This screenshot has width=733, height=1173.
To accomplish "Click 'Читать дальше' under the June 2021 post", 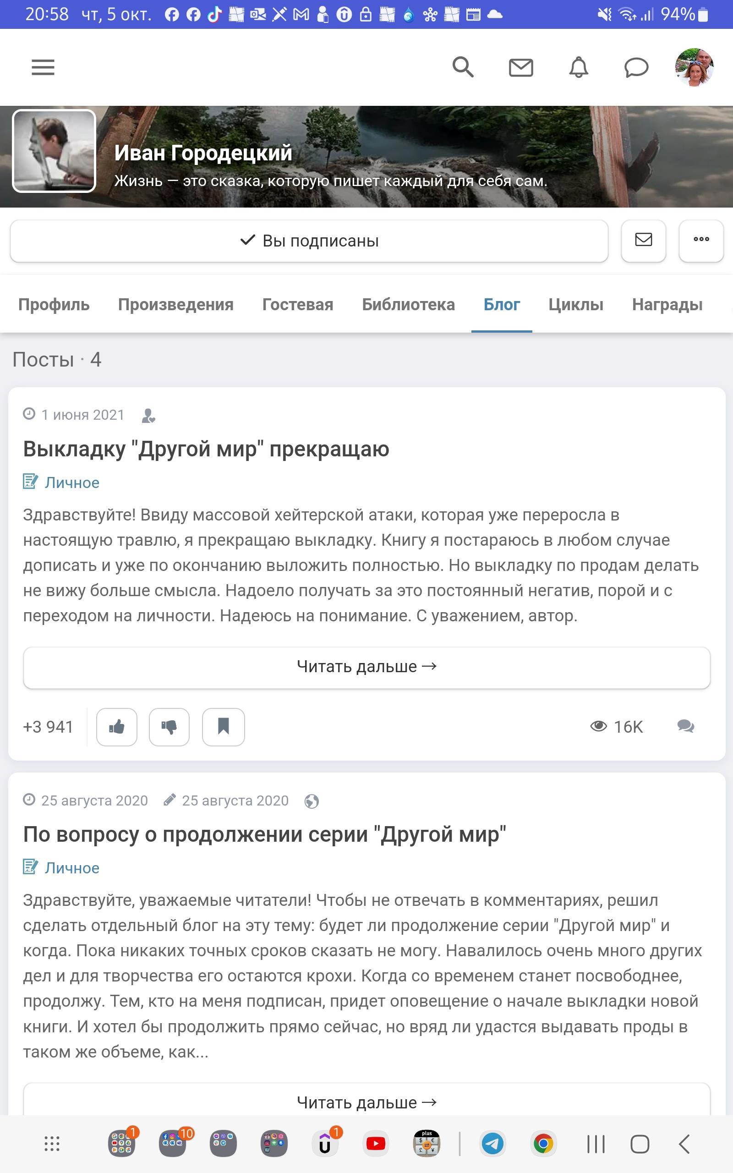I will (x=366, y=668).
